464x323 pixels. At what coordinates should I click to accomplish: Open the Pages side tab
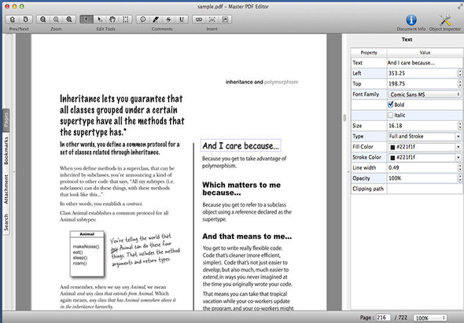click(6, 120)
